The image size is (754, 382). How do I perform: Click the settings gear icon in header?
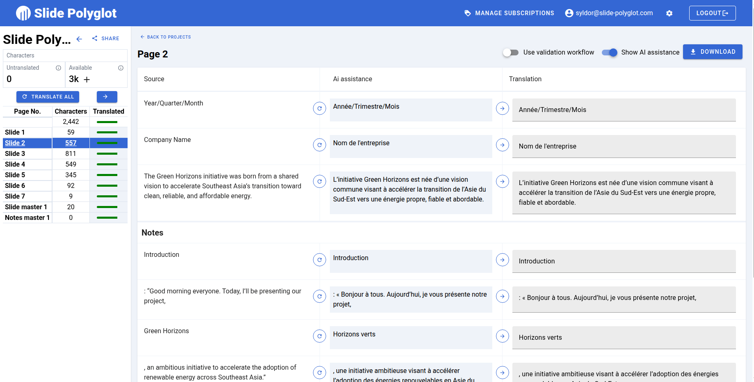coord(669,13)
